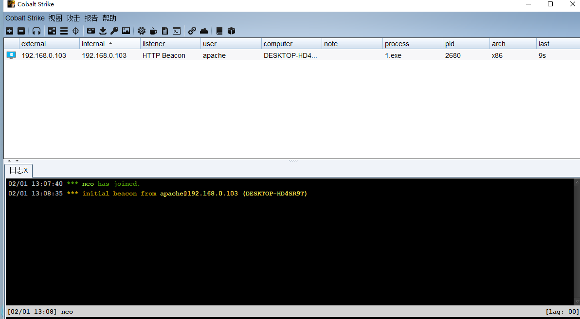
Task: Switch to pivot graph view icon
Action: point(52,31)
